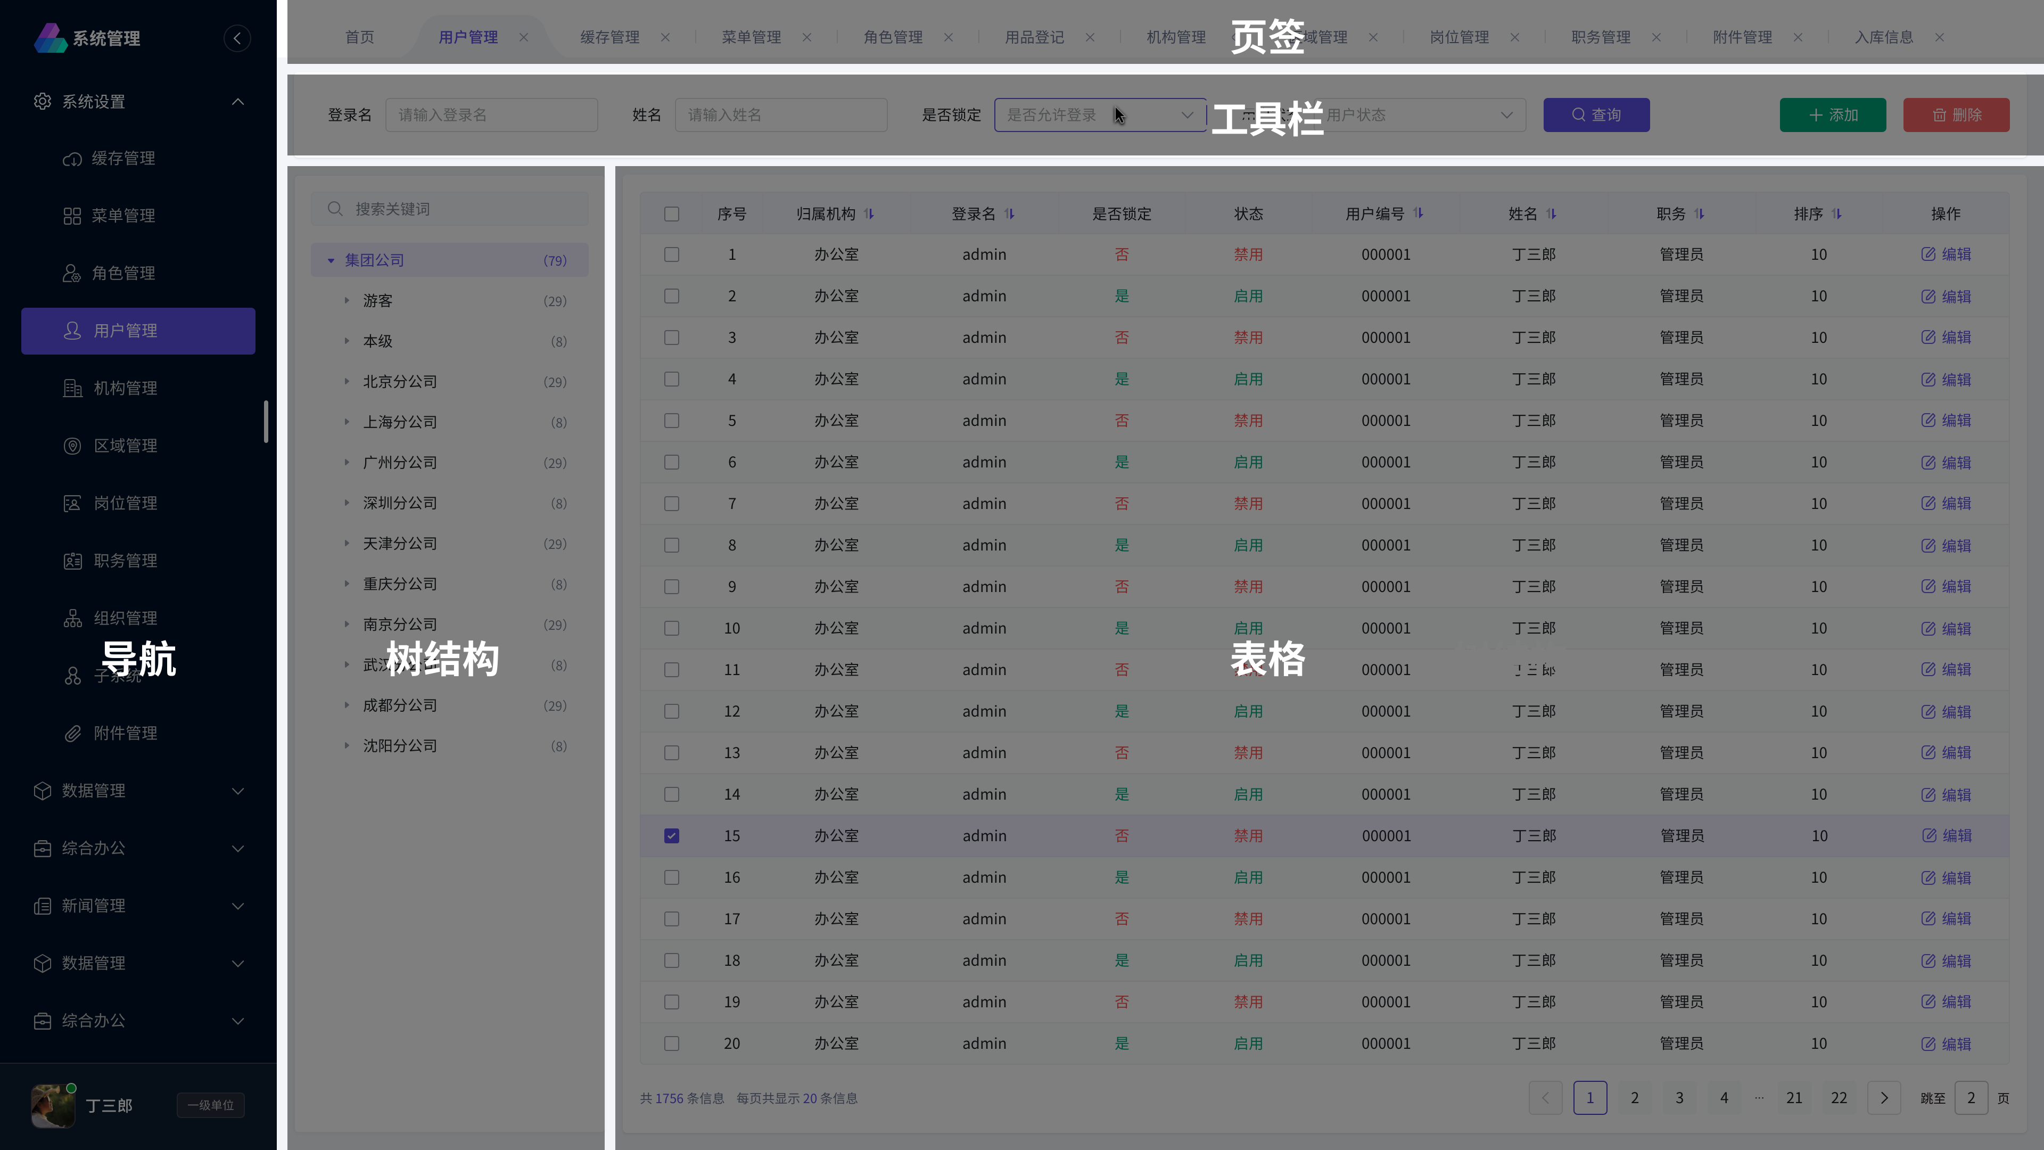This screenshot has height=1150, width=2044.
Task: Switch to the 职务管理 tab
Action: [1601, 37]
